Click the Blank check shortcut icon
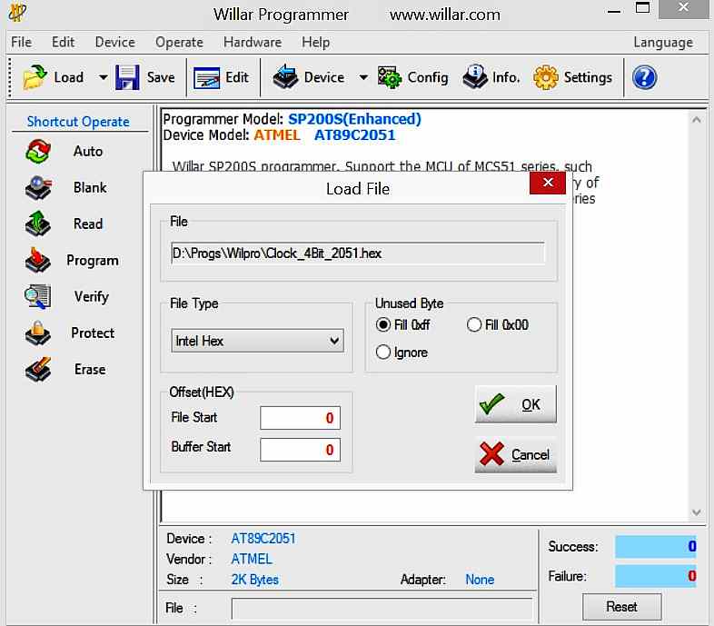 pyautogui.click(x=38, y=188)
